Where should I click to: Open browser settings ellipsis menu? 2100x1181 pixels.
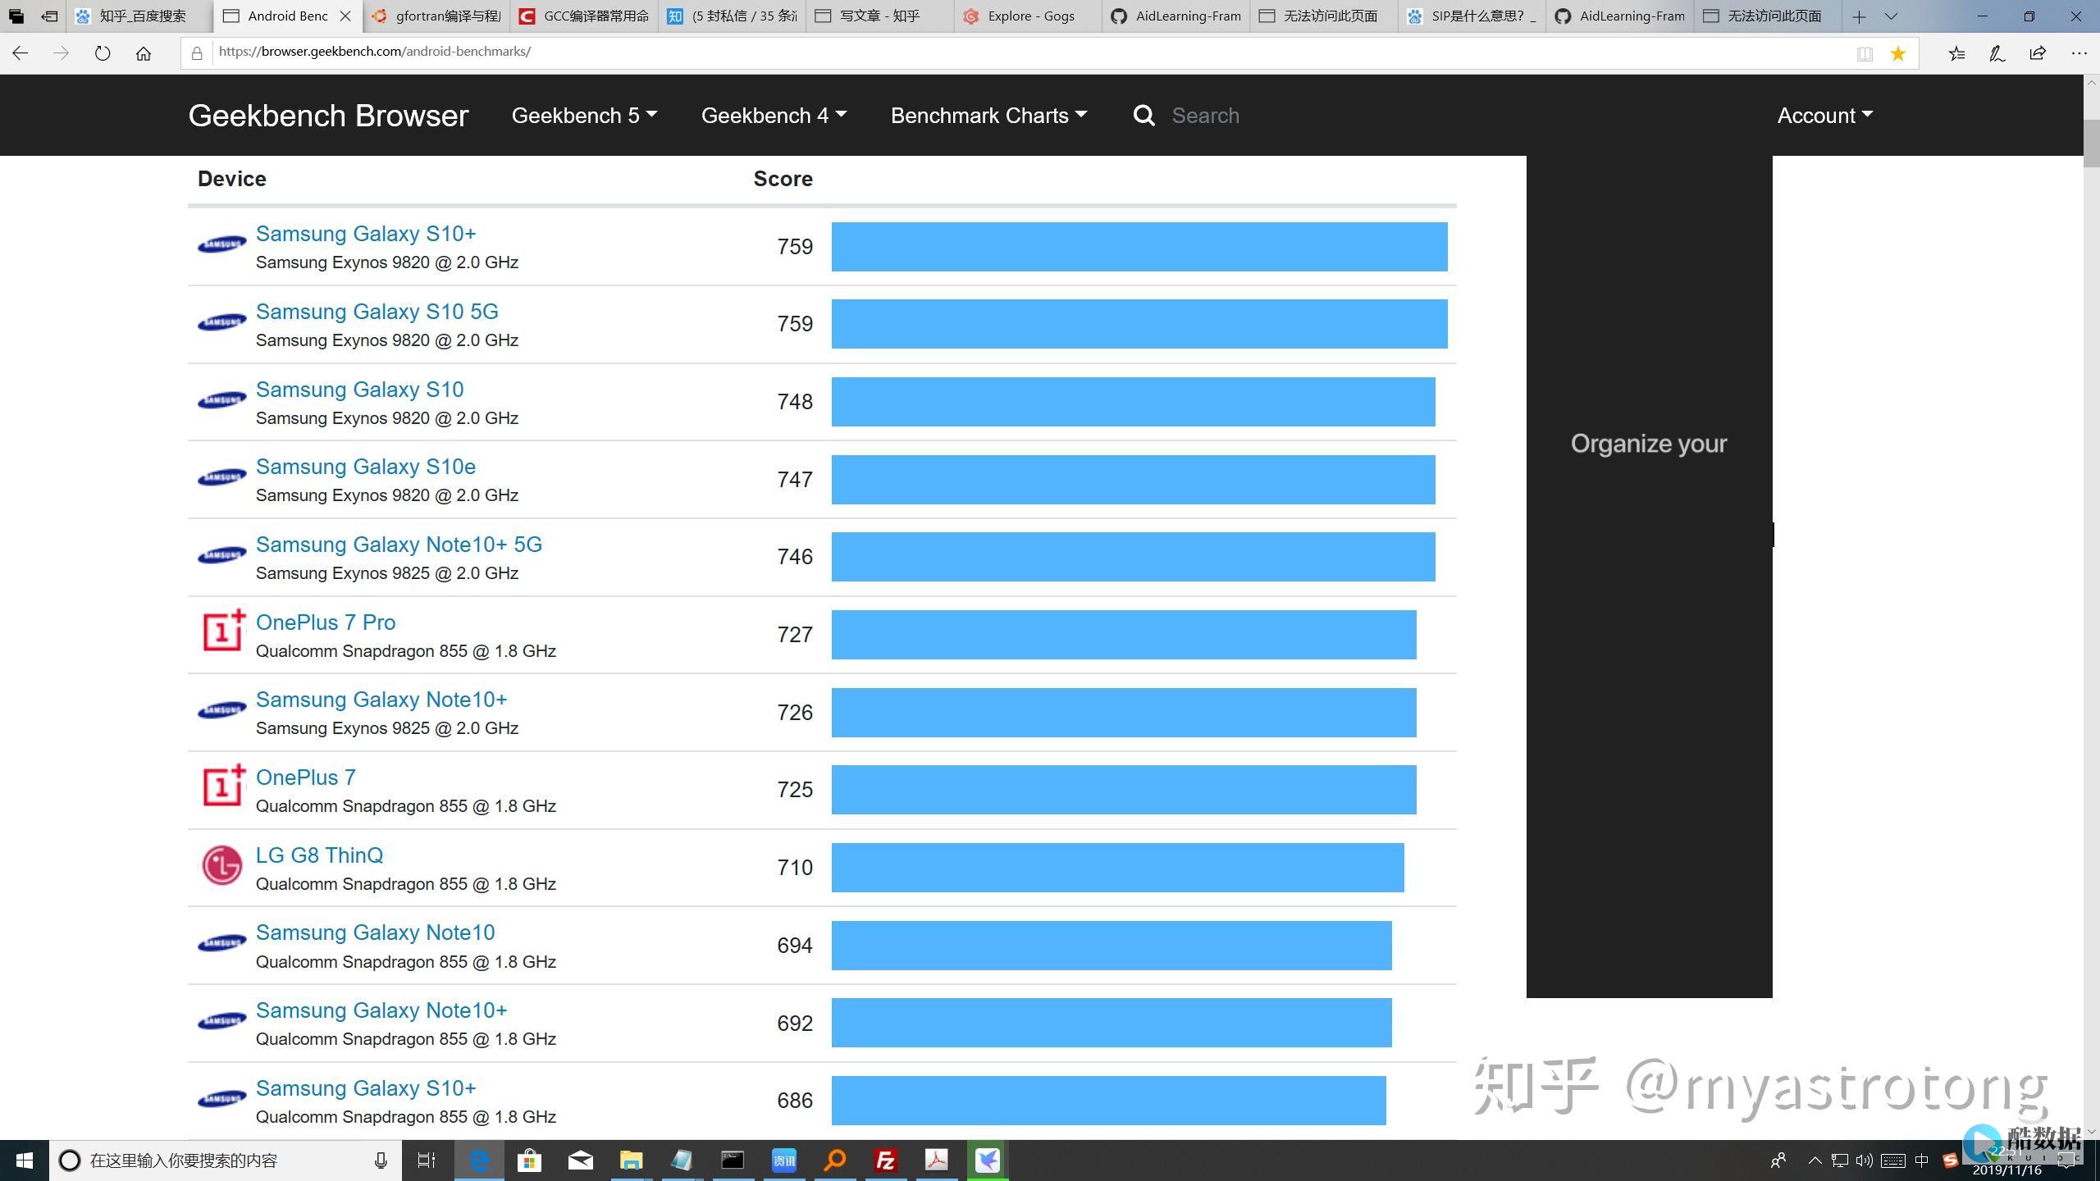[2079, 53]
